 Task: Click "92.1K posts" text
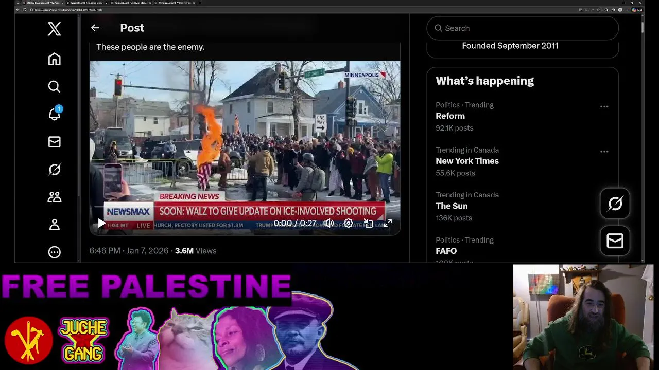tap(454, 128)
